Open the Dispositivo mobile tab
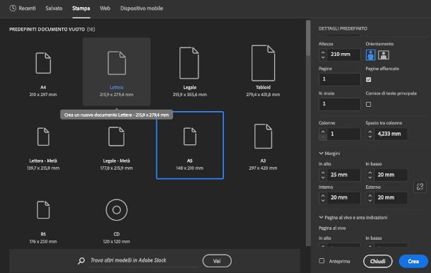This screenshot has height=273, width=431. (141, 8)
